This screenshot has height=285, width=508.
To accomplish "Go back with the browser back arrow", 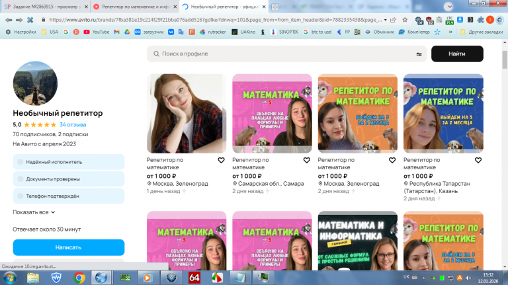I will click(x=9, y=20).
